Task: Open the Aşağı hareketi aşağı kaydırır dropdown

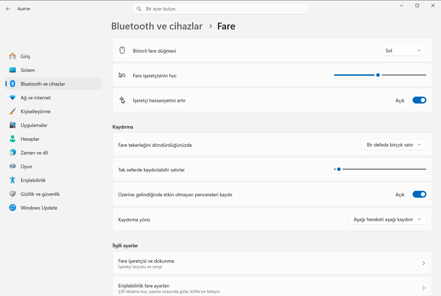Action: pyautogui.click(x=388, y=219)
